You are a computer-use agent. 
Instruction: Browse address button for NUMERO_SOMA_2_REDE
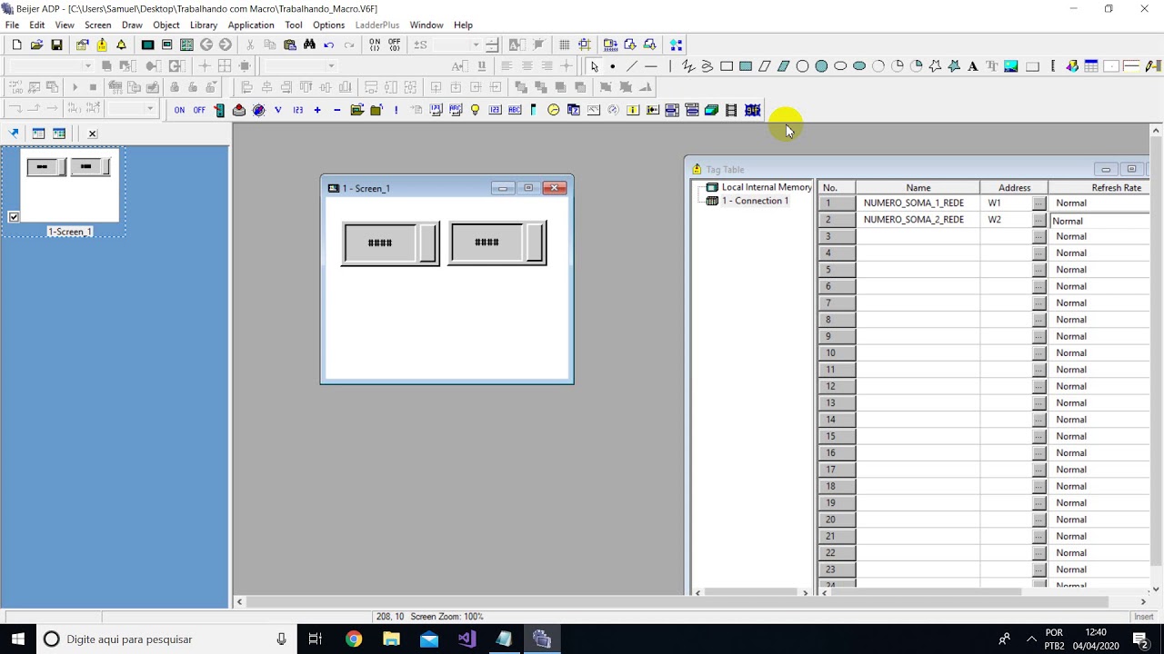pyautogui.click(x=1039, y=220)
